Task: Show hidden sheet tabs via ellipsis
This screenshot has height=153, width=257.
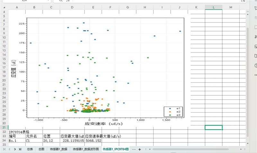Action: pyautogui.click(x=134, y=149)
